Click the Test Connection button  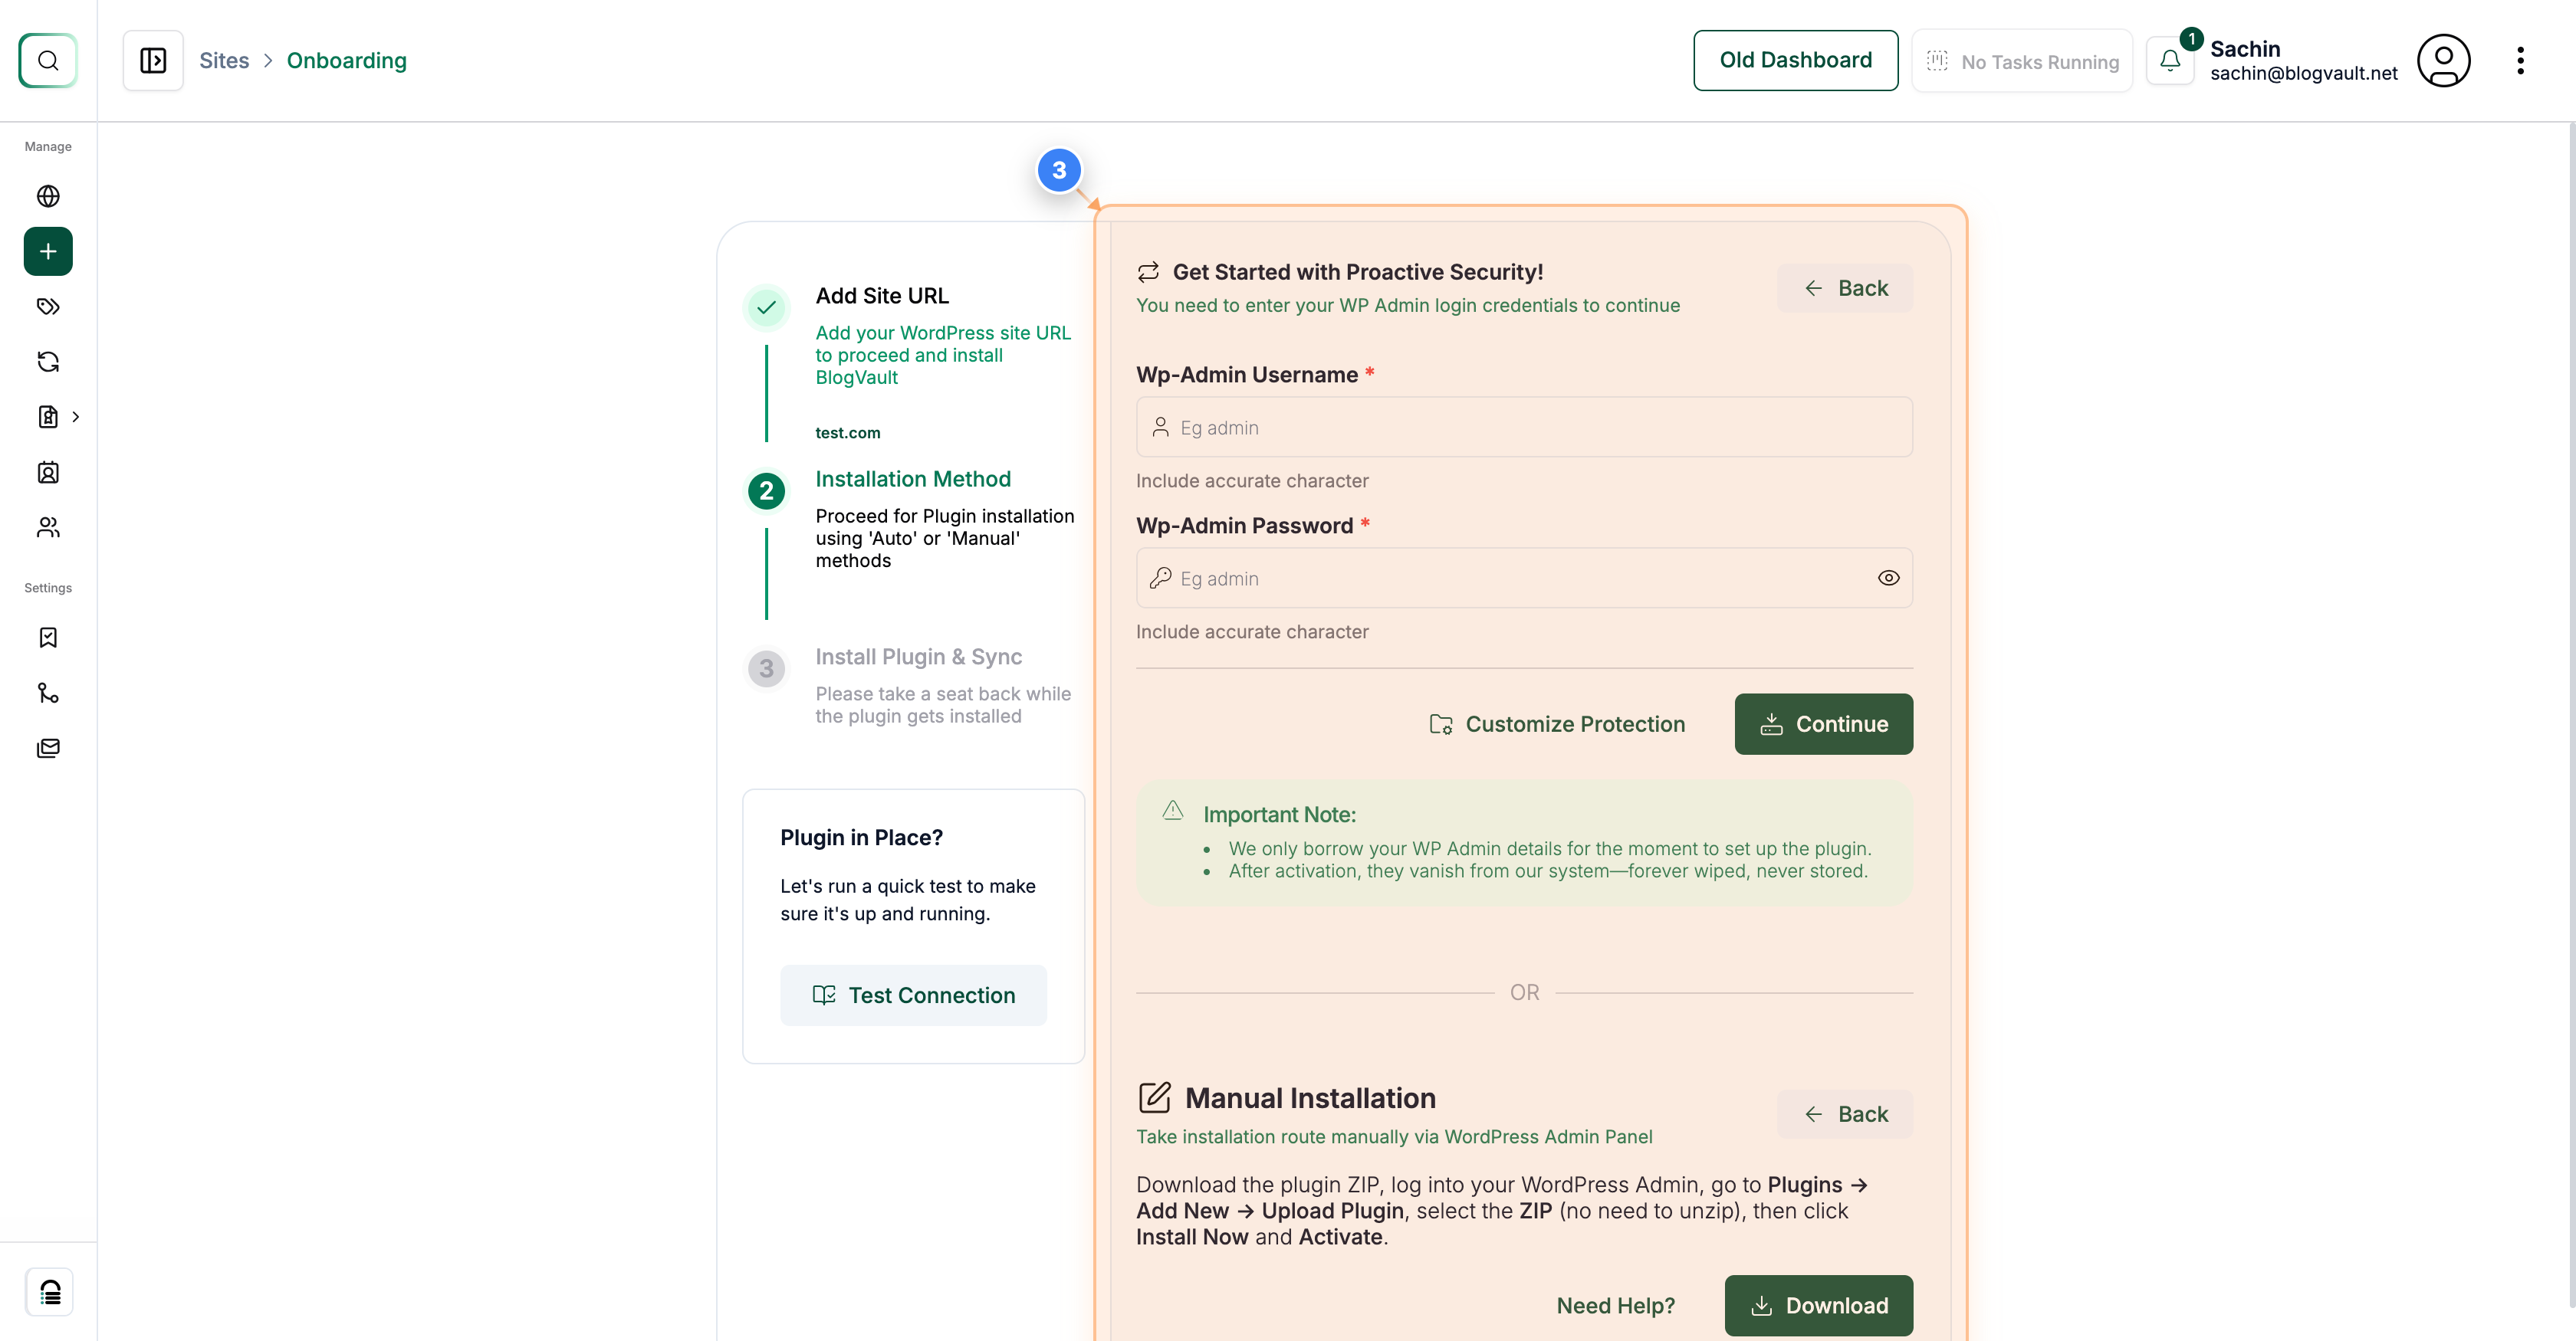913,995
